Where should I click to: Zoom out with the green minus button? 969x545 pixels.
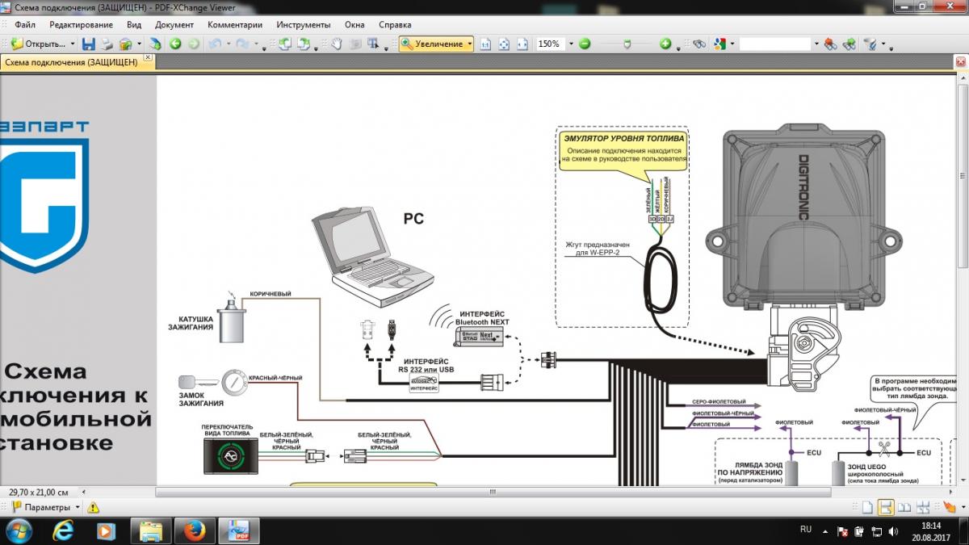(585, 44)
